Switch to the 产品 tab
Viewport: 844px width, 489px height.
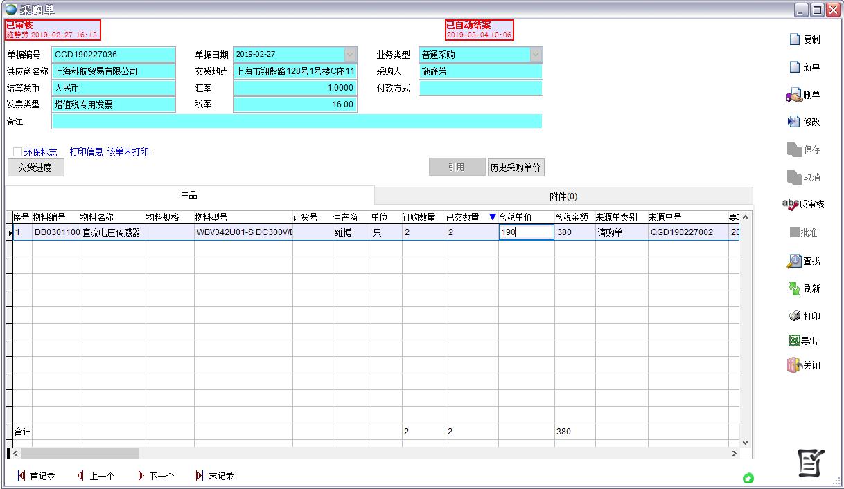click(189, 196)
